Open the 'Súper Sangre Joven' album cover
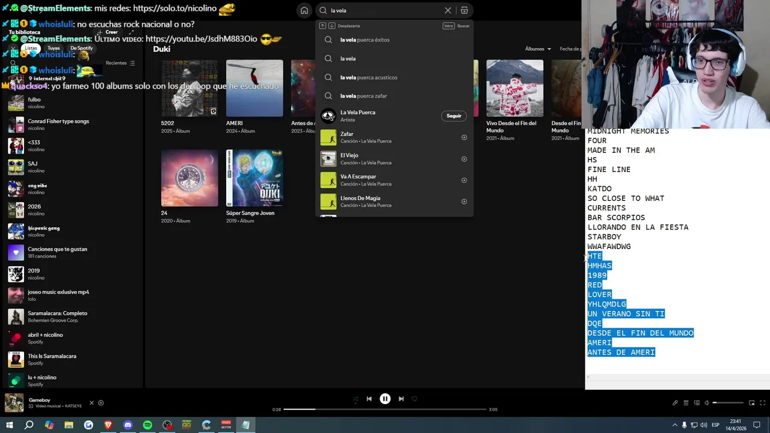 254,178
